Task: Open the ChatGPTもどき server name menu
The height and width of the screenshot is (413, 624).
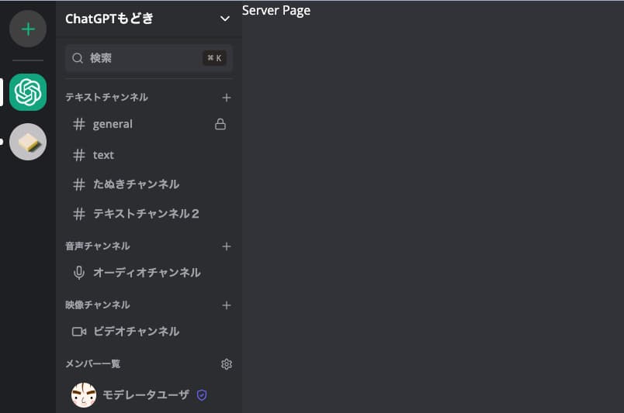Action: (109, 19)
